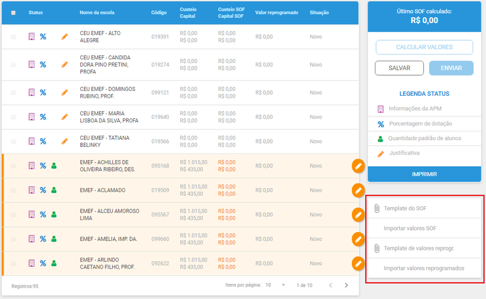Open justification pencil for CEU EMEF - CANDIDA DORA
This screenshot has height=299, width=486.
pyautogui.click(x=64, y=64)
